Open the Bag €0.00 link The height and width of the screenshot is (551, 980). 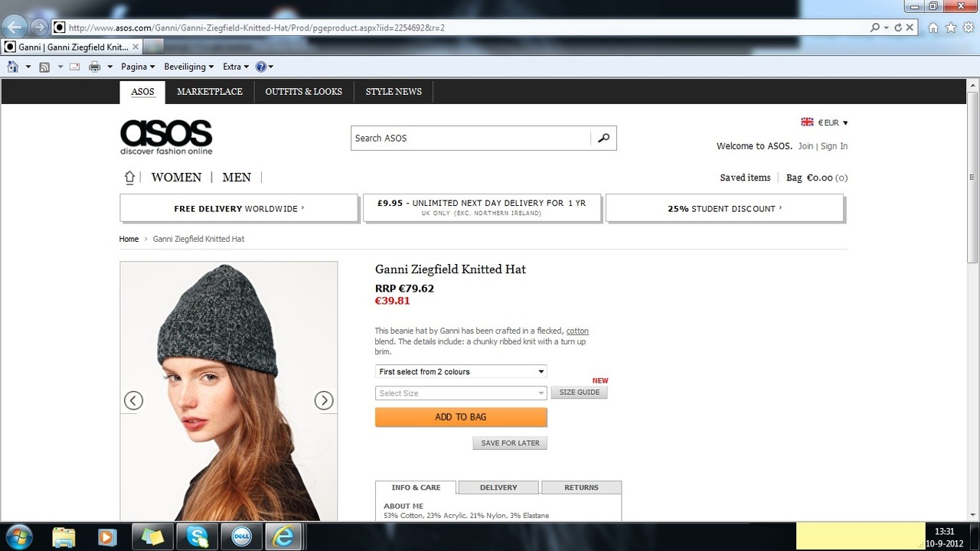(x=817, y=178)
